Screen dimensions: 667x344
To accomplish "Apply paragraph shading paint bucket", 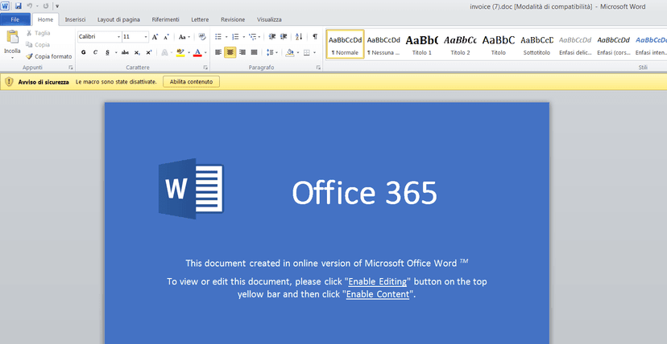I will (x=290, y=52).
